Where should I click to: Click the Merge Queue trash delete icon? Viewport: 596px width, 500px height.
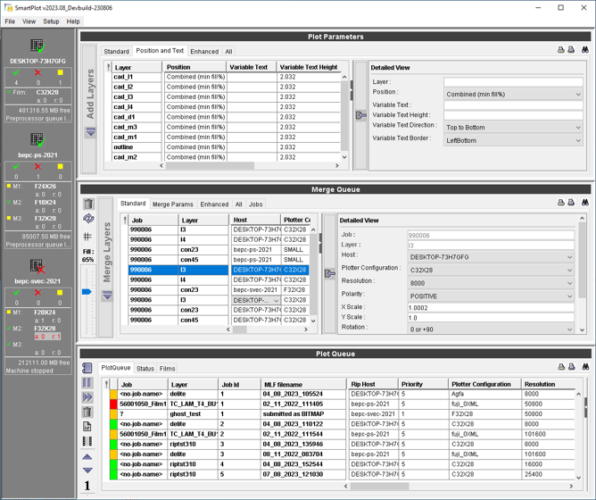pyautogui.click(x=88, y=204)
